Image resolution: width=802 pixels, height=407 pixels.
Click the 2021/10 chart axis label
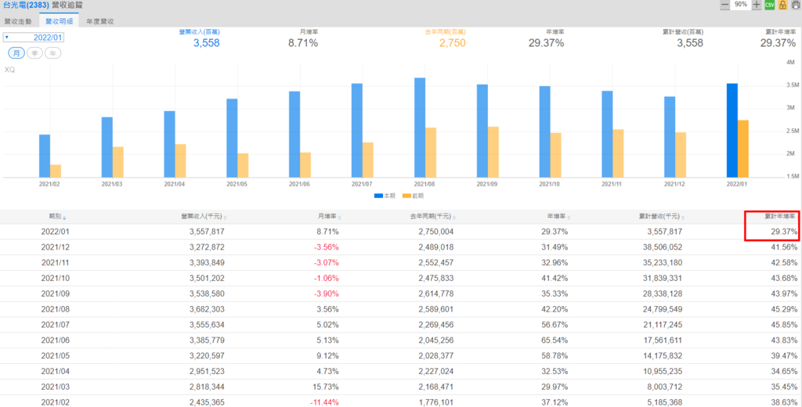[x=549, y=184]
